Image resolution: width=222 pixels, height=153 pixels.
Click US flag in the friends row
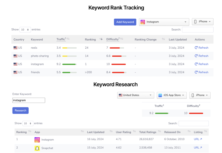point(16,72)
